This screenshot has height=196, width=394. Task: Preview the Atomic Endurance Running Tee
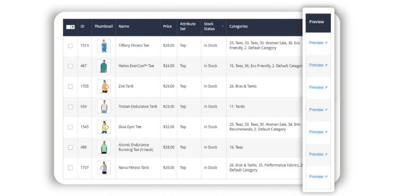318,154
